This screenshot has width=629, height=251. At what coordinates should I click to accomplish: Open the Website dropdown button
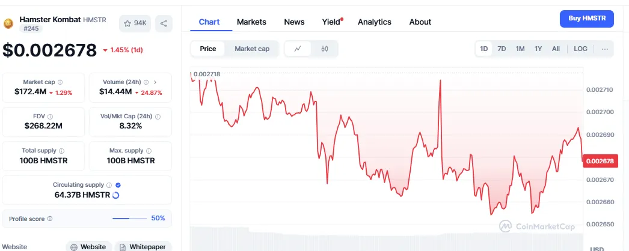[89, 247]
